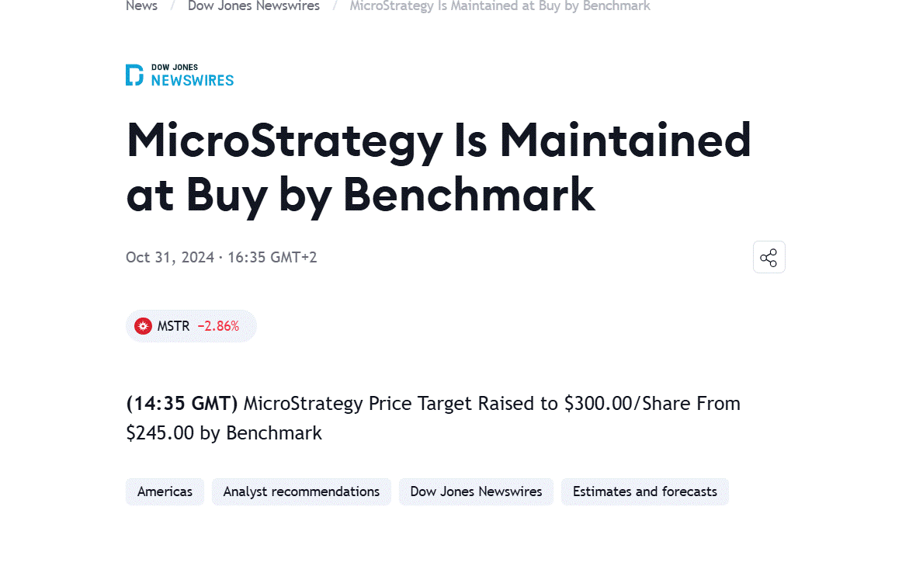Click the Oct 31, 2024 publication date
916x580 pixels.
[170, 257]
